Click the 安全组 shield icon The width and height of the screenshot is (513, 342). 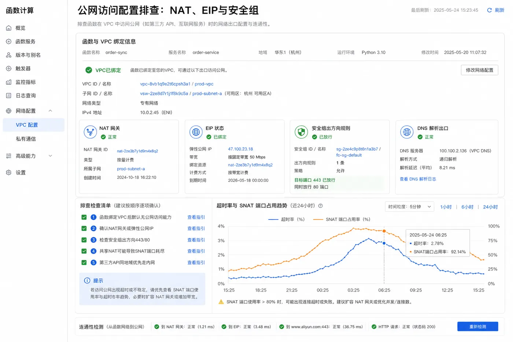[301, 132]
